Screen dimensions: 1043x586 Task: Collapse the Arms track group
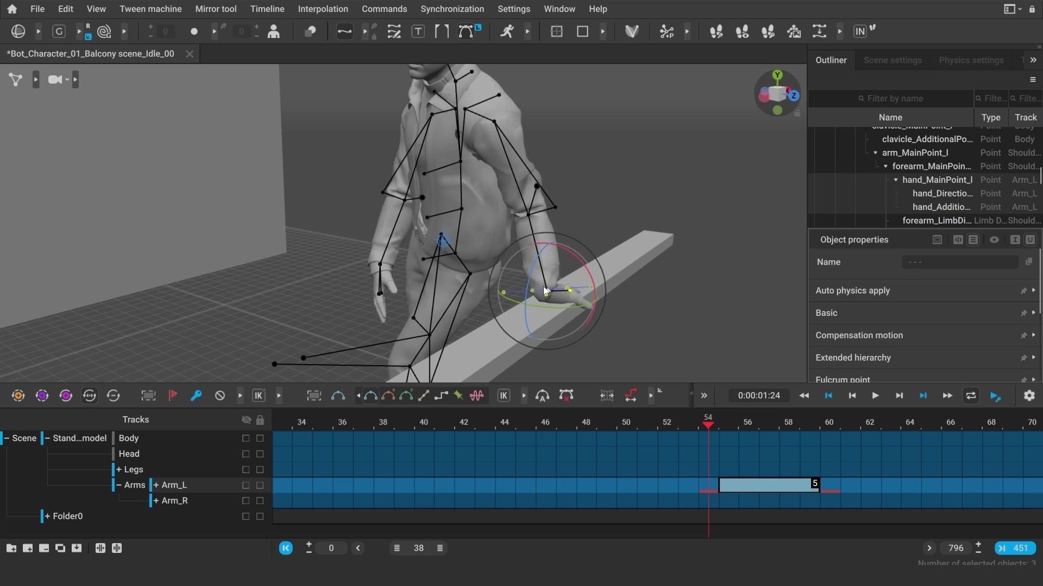[119, 485]
